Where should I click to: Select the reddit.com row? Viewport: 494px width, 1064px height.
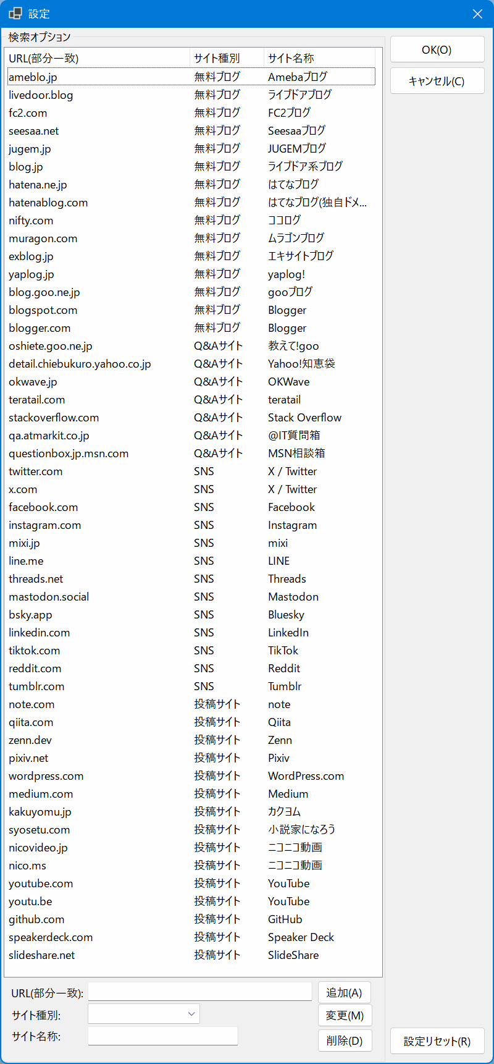(x=191, y=668)
